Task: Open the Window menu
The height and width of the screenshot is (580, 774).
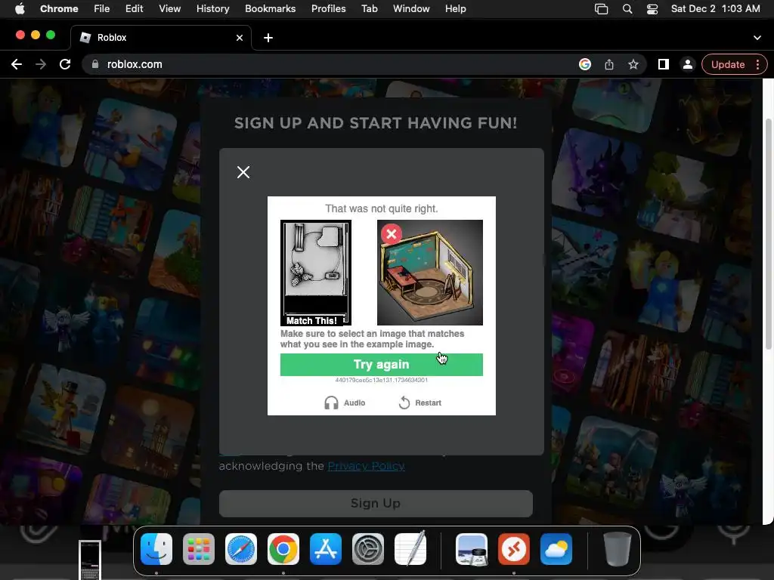Action: click(x=411, y=9)
